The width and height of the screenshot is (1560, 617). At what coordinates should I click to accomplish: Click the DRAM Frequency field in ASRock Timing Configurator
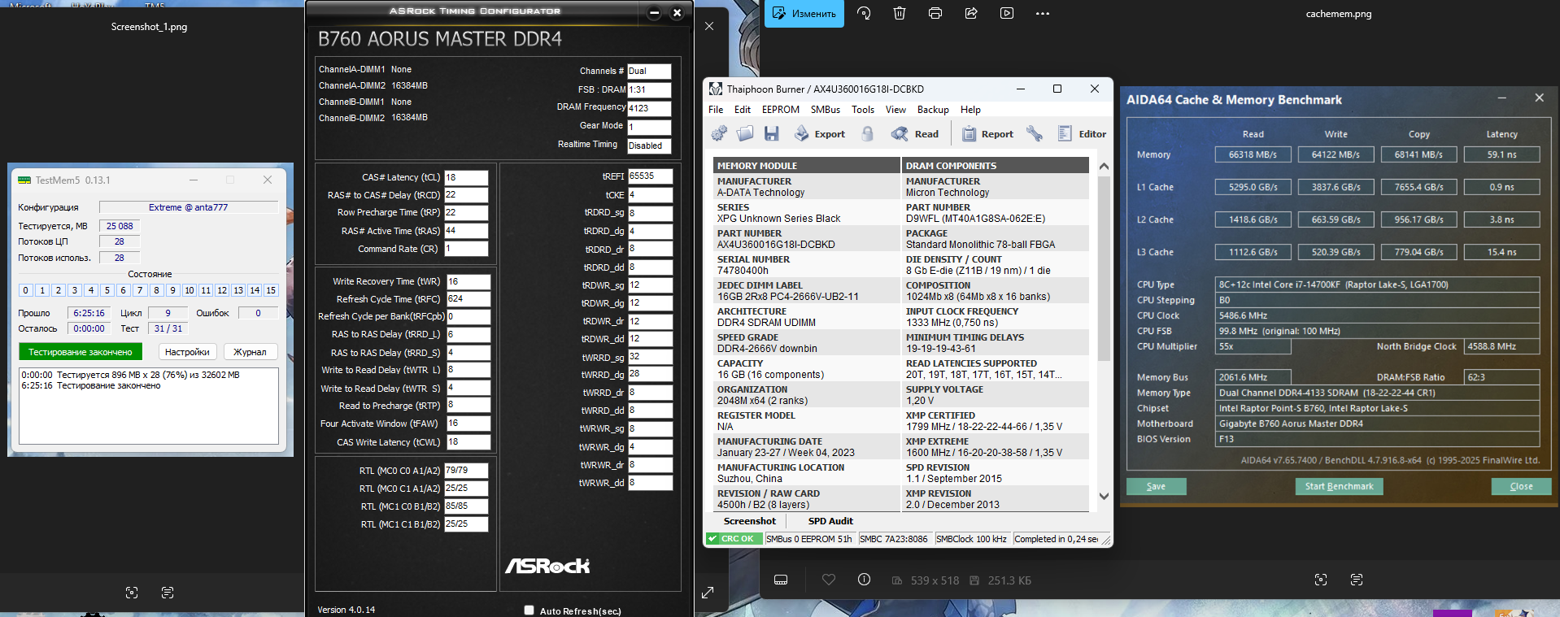click(649, 108)
